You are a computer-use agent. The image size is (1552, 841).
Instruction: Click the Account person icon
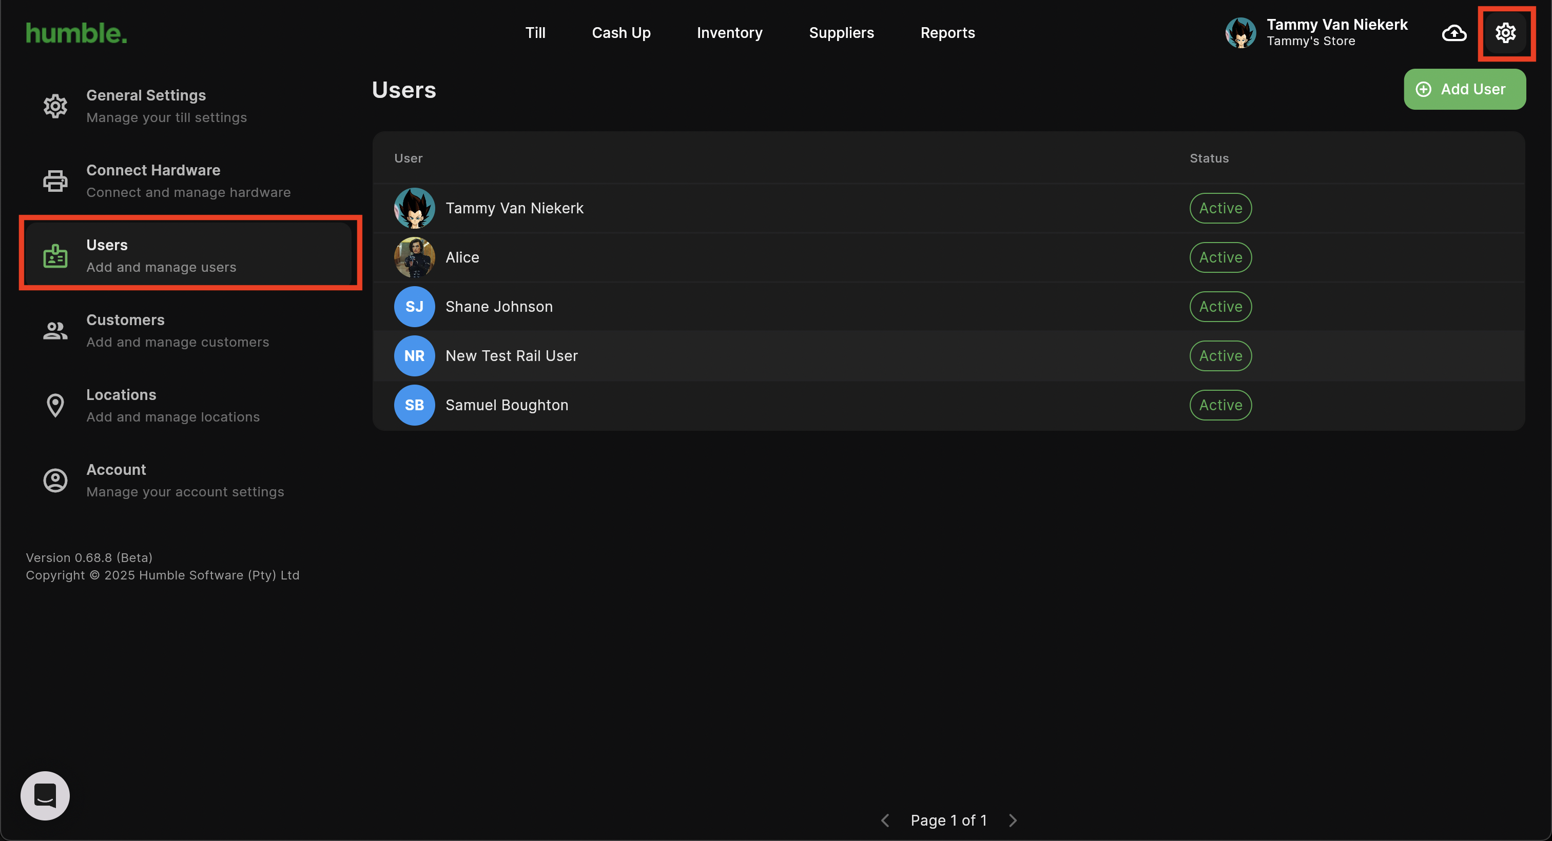(x=55, y=480)
